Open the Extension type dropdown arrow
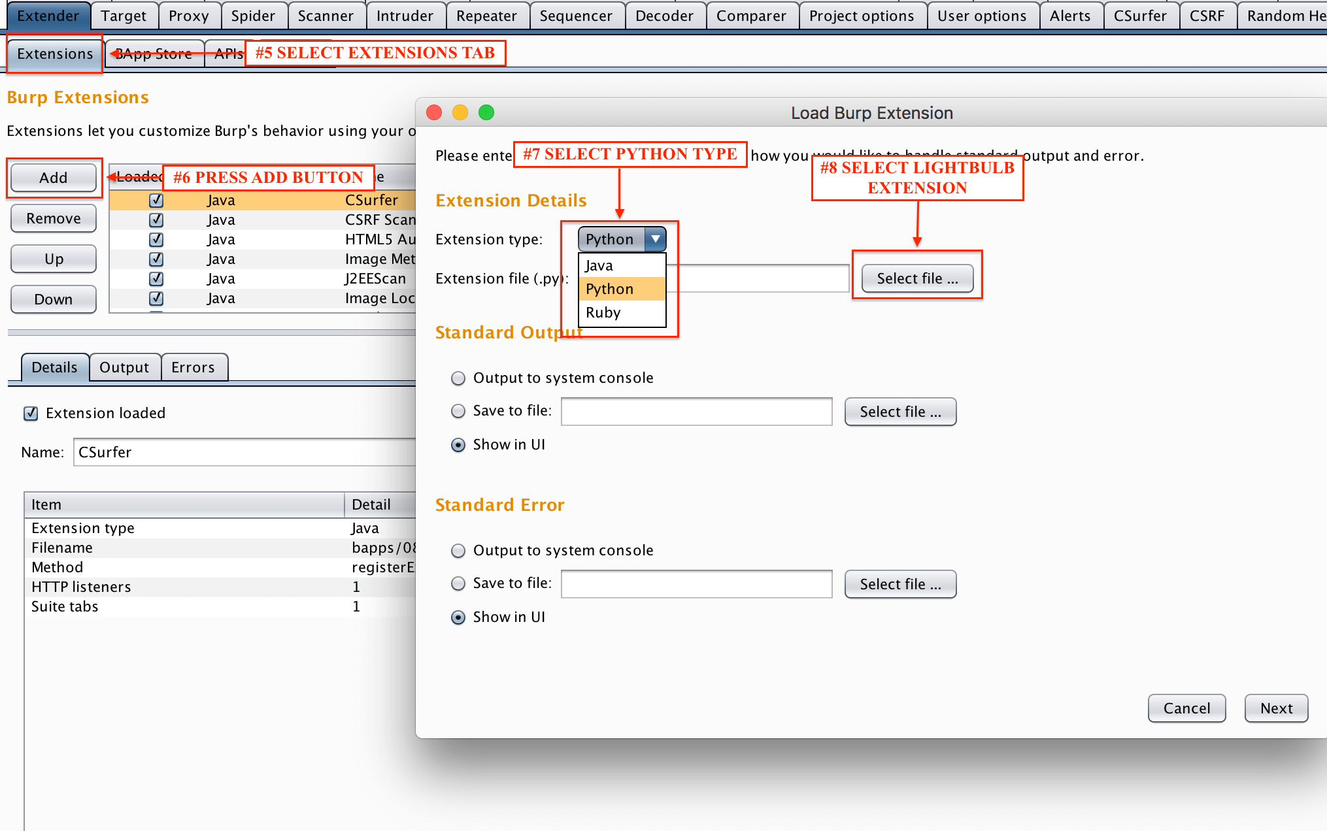The height and width of the screenshot is (831, 1327). coord(655,239)
